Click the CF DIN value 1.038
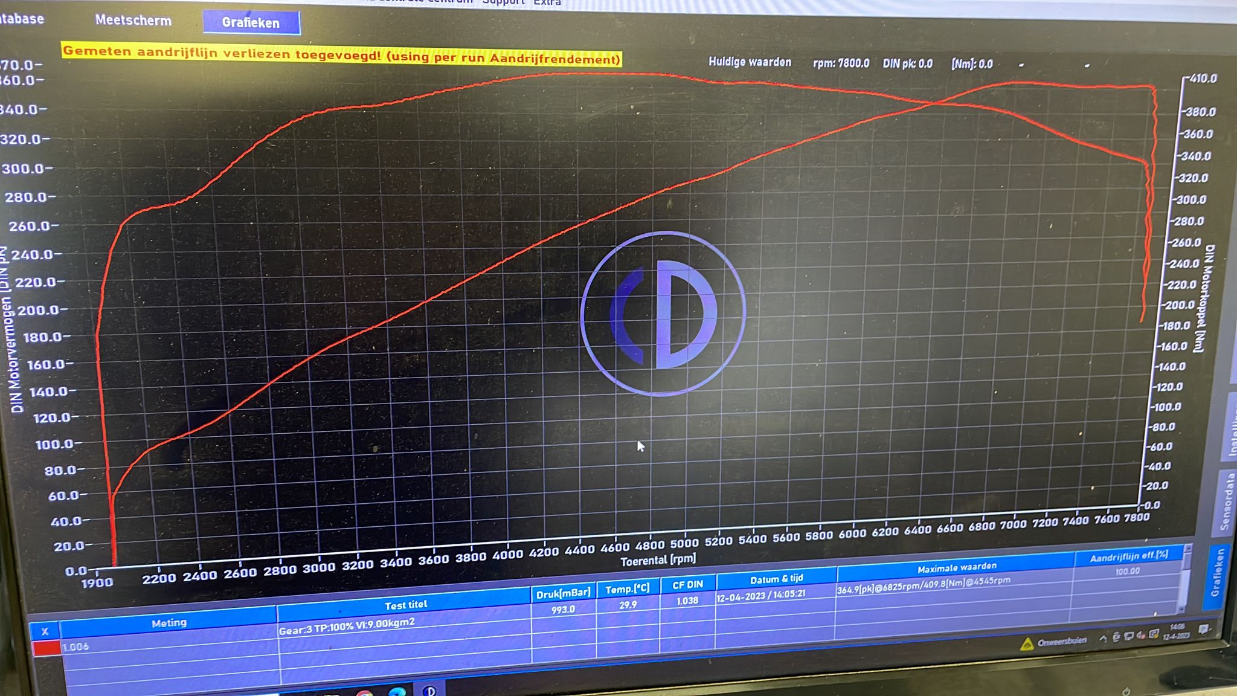 [x=687, y=601]
